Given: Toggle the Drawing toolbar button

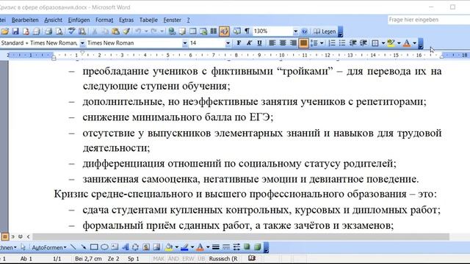Looking at the screenshot, I should (x=224, y=31).
